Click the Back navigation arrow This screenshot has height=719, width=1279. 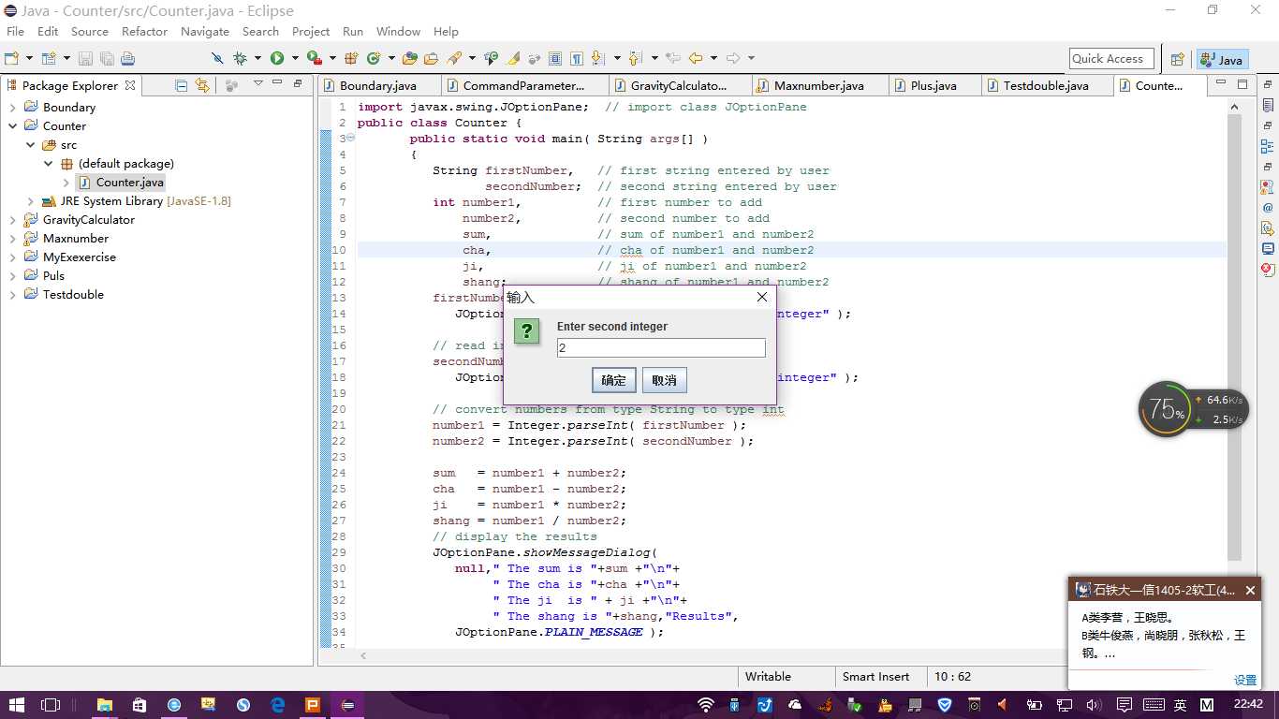pyautogui.click(x=696, y=58)
